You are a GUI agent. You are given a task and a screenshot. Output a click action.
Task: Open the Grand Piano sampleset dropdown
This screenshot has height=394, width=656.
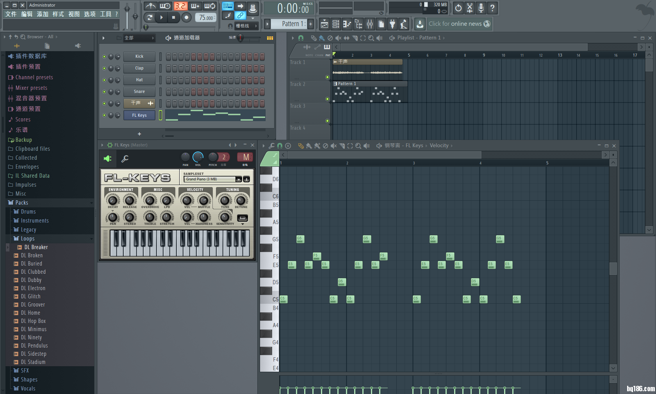pyautogui.click(x=213, y=179)
